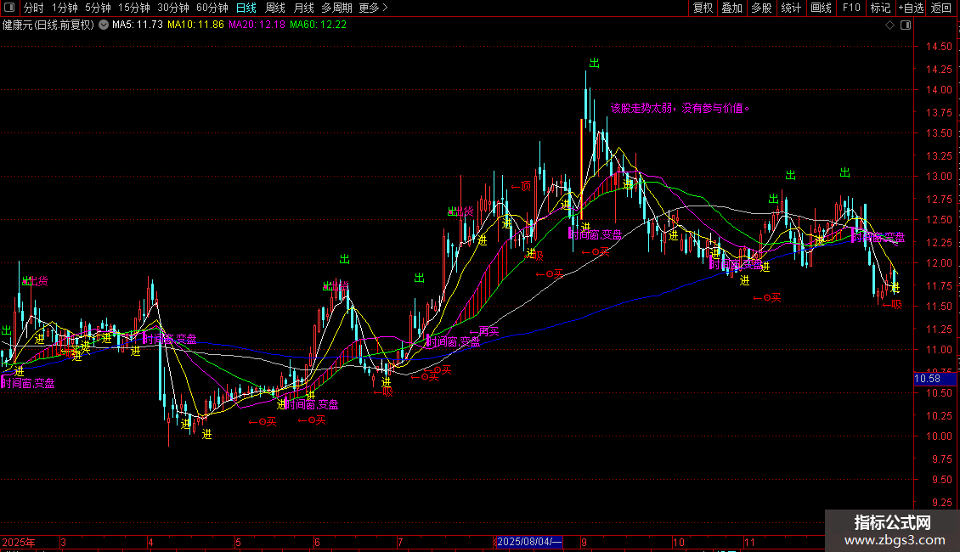Click the month 11 label on time axis
The image size is (960, 552).
750,542
